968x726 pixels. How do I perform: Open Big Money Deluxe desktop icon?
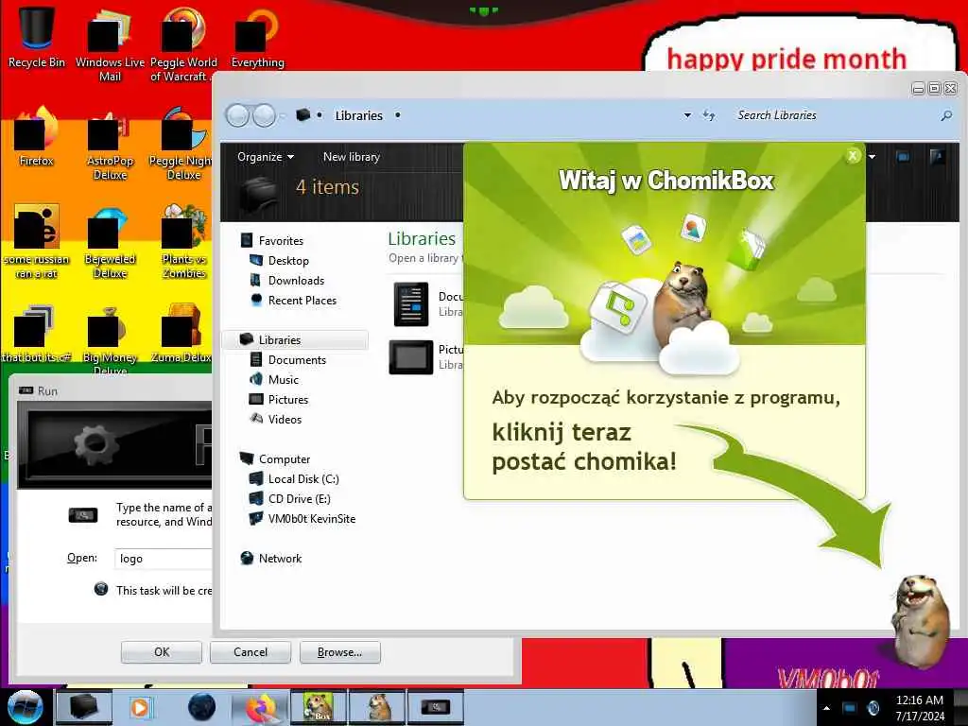110,338
